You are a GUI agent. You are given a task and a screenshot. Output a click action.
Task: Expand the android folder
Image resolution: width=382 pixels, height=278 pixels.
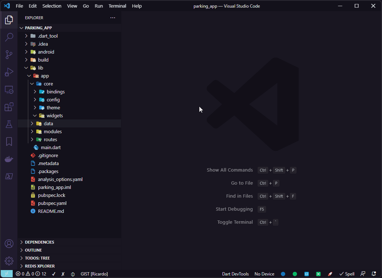[26, 52]
